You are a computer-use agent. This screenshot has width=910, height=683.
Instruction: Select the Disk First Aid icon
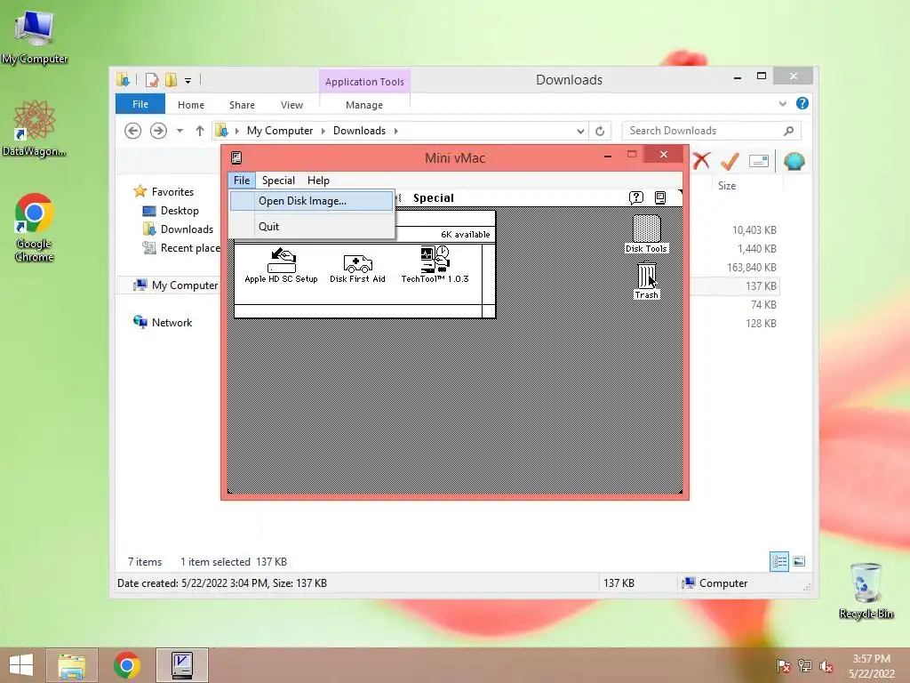pyautogui.click(x=357, y=269)
